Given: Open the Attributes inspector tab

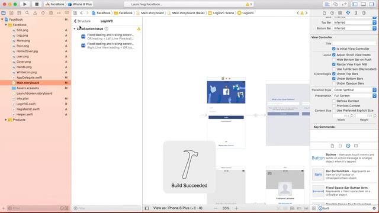Looking at the screenshot, I should click(x=348, y=13).
